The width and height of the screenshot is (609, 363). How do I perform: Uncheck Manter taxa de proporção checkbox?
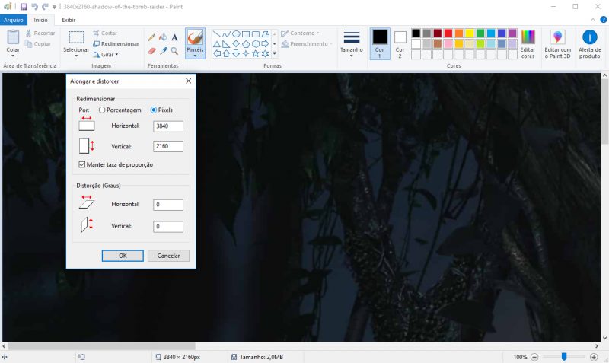(x=82, y=164)
